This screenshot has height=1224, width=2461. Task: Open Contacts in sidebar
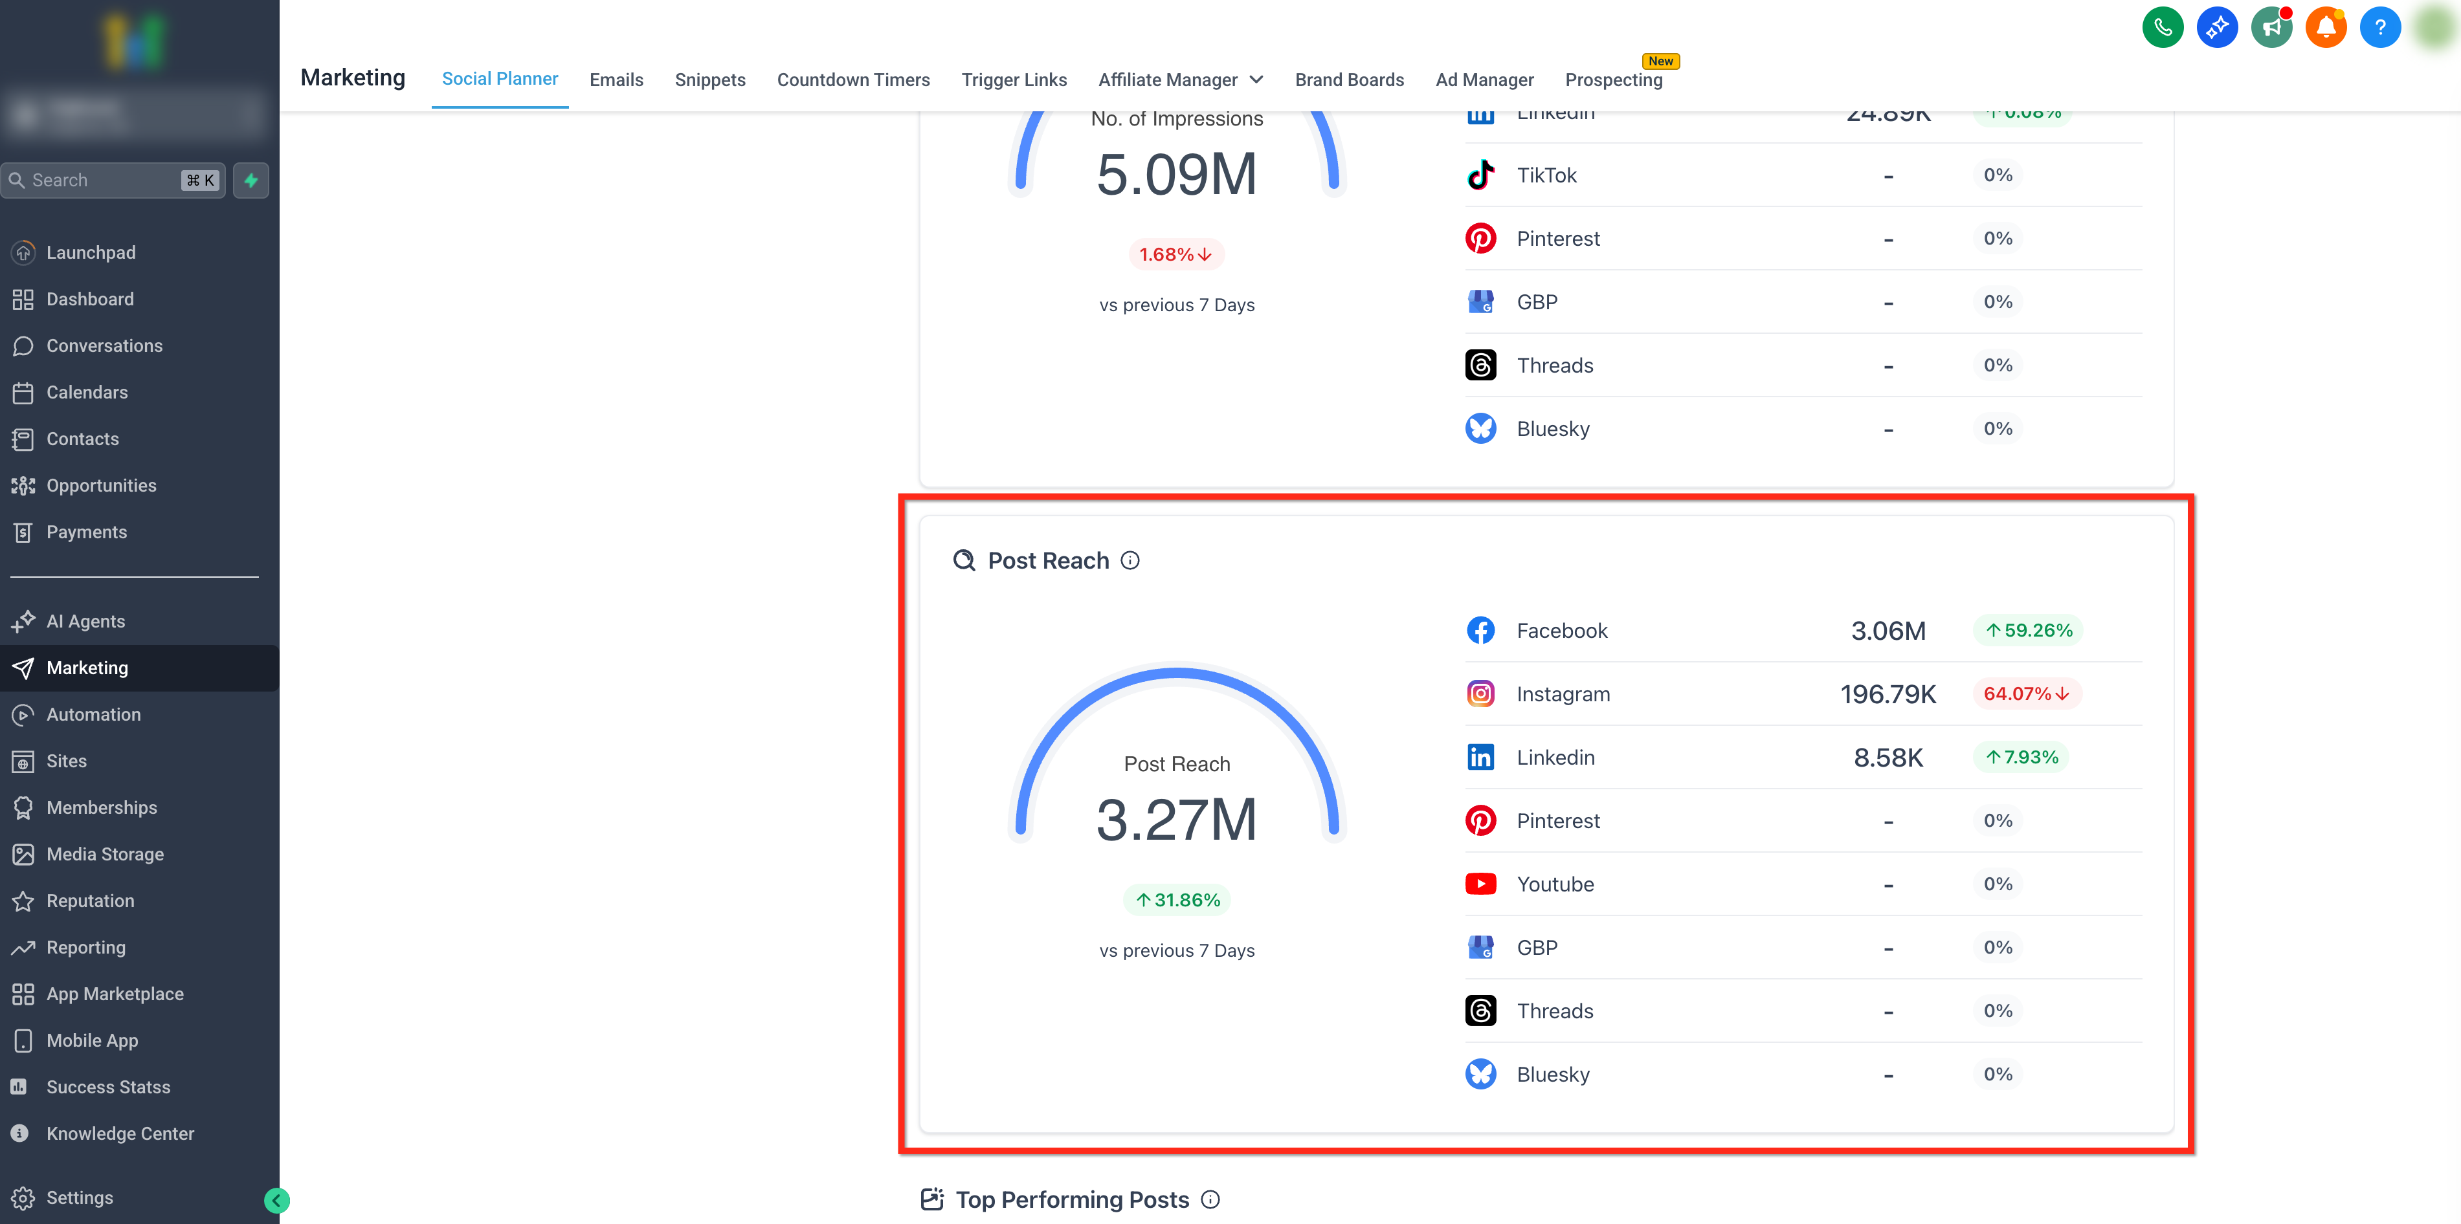[x=139, y=439]
